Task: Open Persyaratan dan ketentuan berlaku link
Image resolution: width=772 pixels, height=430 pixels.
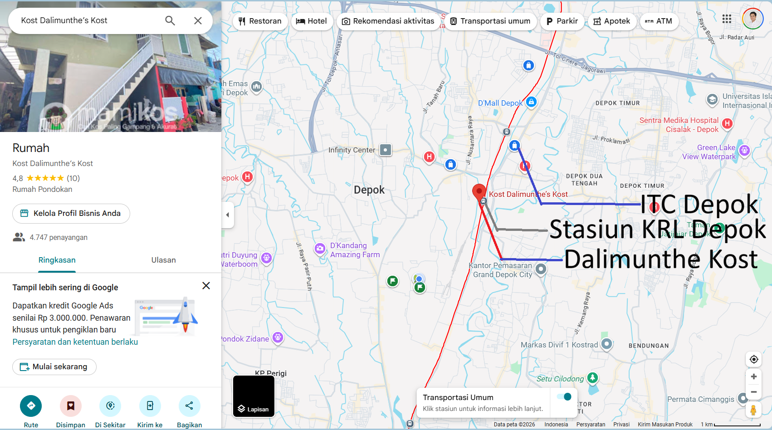Action: point(75,342)
